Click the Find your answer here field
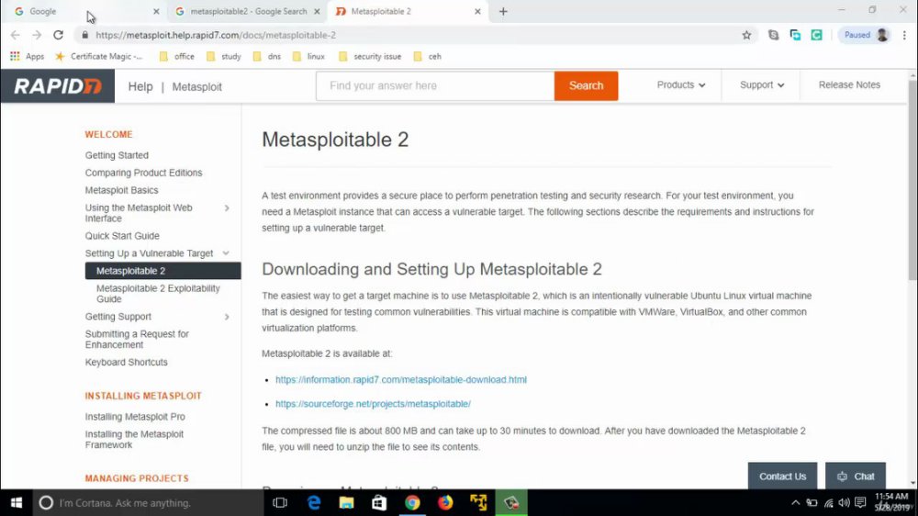918x516 pixels. pos(435,85)
